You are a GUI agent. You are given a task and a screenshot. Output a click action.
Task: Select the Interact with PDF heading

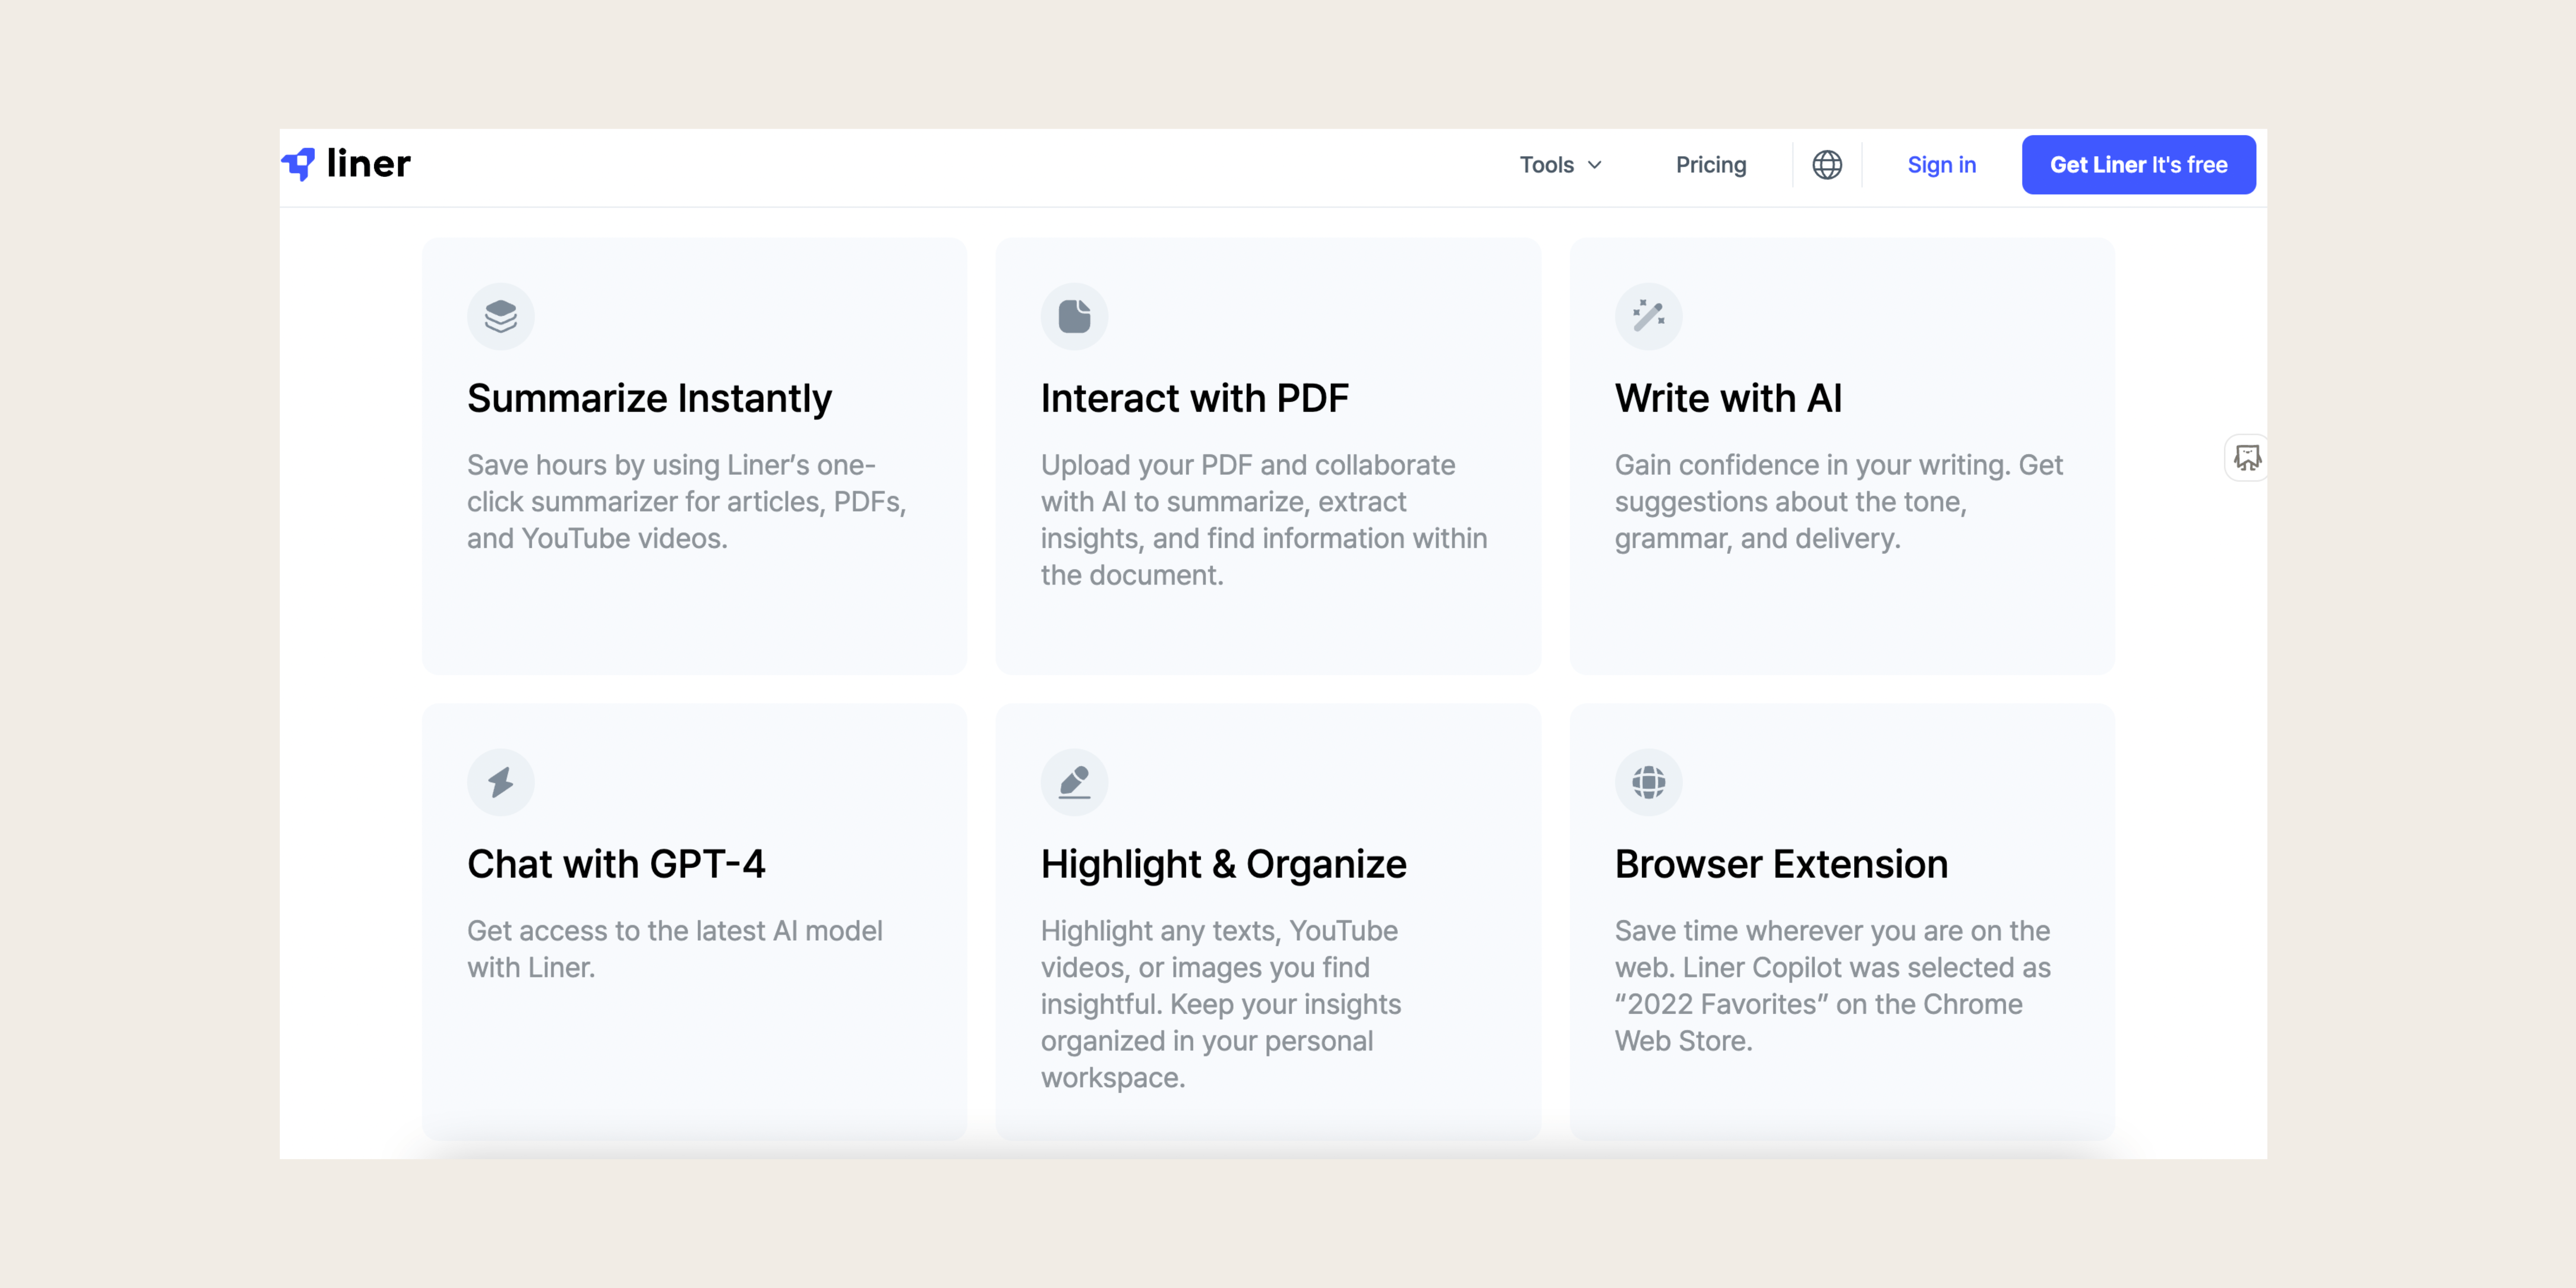1194,399
